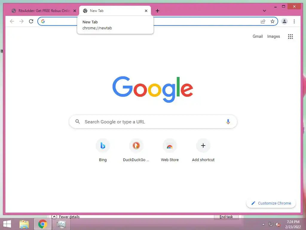The image size is (306, 230).
Task: Launch File Explorer from the taskbar
Action: (24, 224)
